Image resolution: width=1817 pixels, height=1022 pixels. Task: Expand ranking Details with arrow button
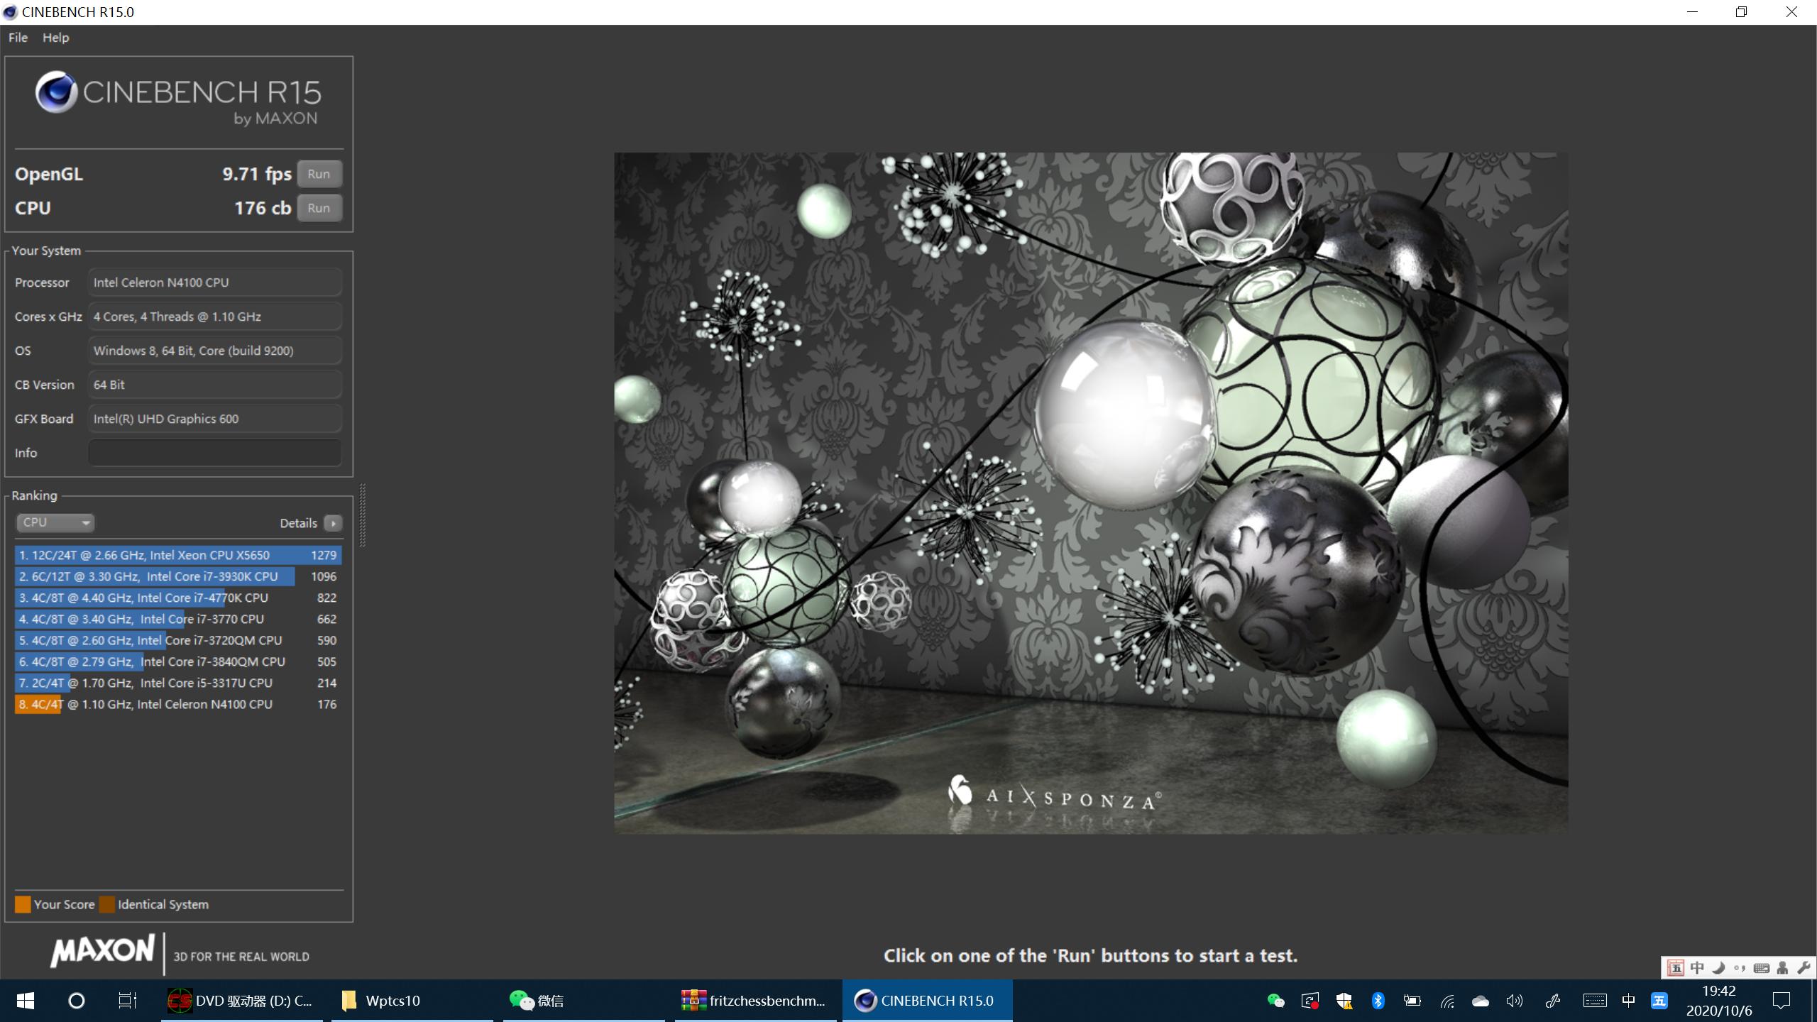pyautogui.click(x=333, y=523)
